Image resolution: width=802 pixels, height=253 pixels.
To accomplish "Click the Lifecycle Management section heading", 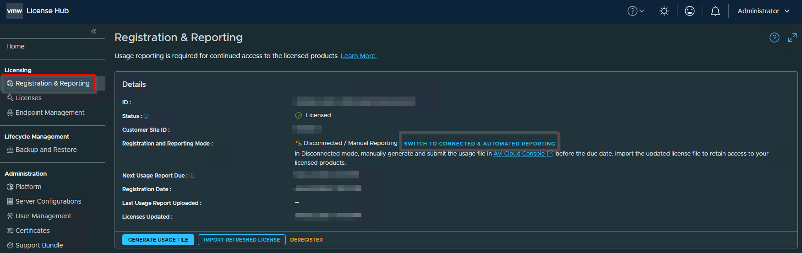I will pyautogui.click(x=37, y=137).
